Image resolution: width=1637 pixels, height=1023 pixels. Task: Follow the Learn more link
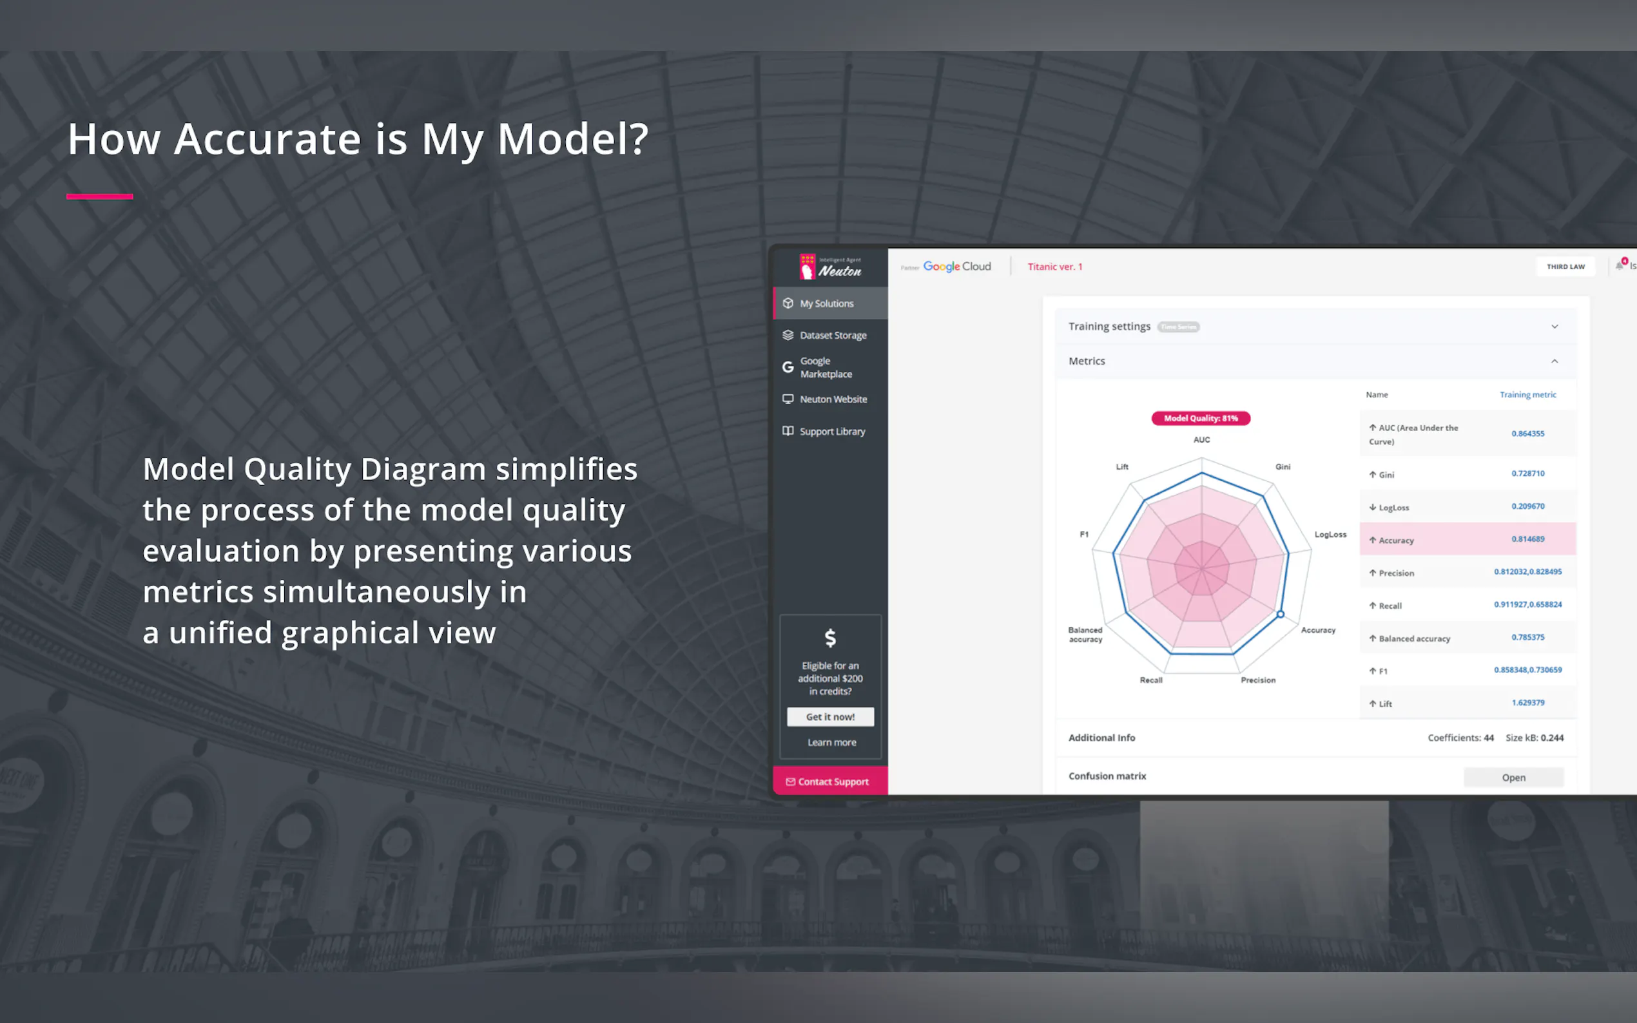tap(831, 742)
